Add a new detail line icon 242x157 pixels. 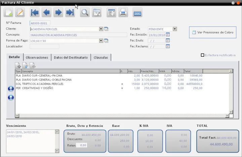(18, 65)
